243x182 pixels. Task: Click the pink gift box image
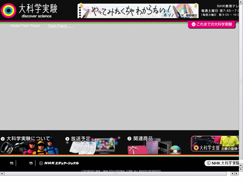pyautogui.click(x=137, y=150)
